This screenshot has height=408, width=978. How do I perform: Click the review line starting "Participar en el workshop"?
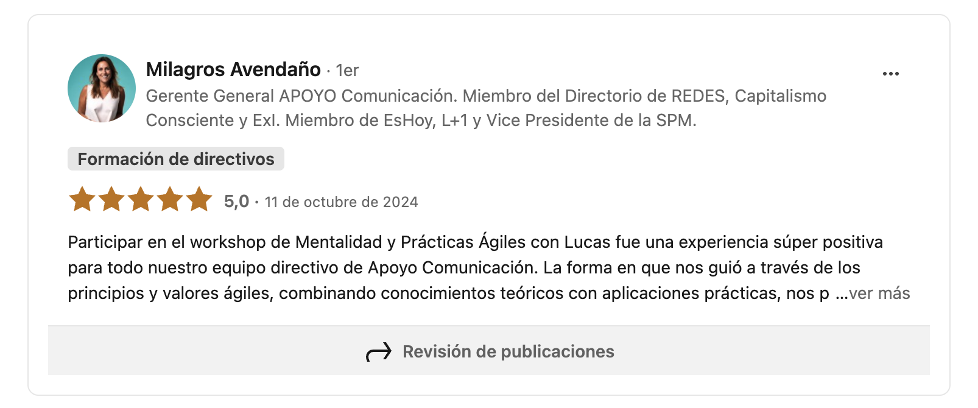click(475, 242)
